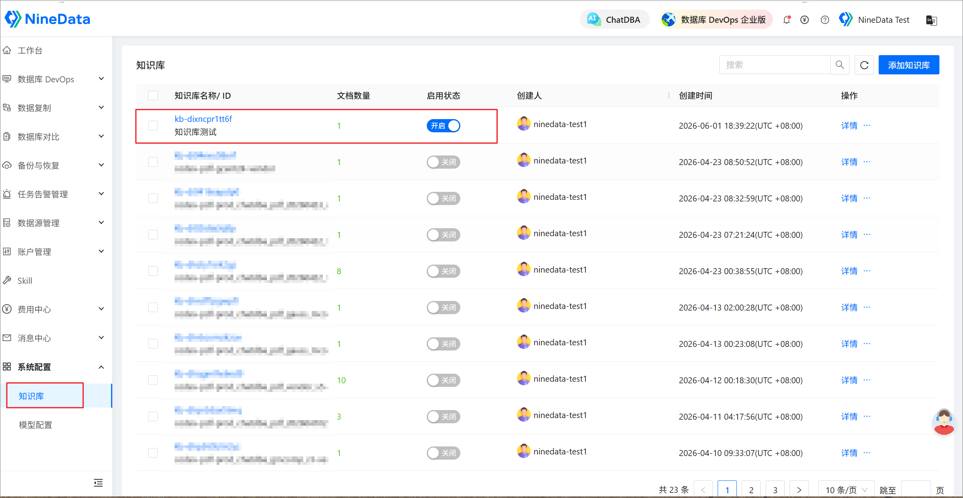Open 详情 for 2026-04-12 row
Image resolution: width=963 pixels, height=498 pixels.
click(849, 380)
